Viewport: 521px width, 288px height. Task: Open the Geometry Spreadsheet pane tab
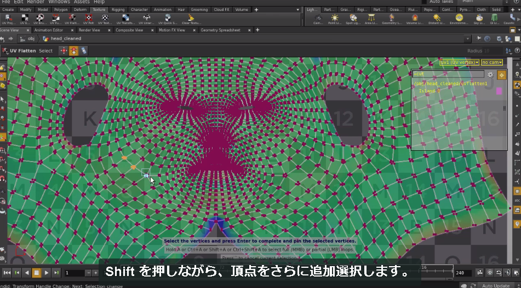[220, 30]
